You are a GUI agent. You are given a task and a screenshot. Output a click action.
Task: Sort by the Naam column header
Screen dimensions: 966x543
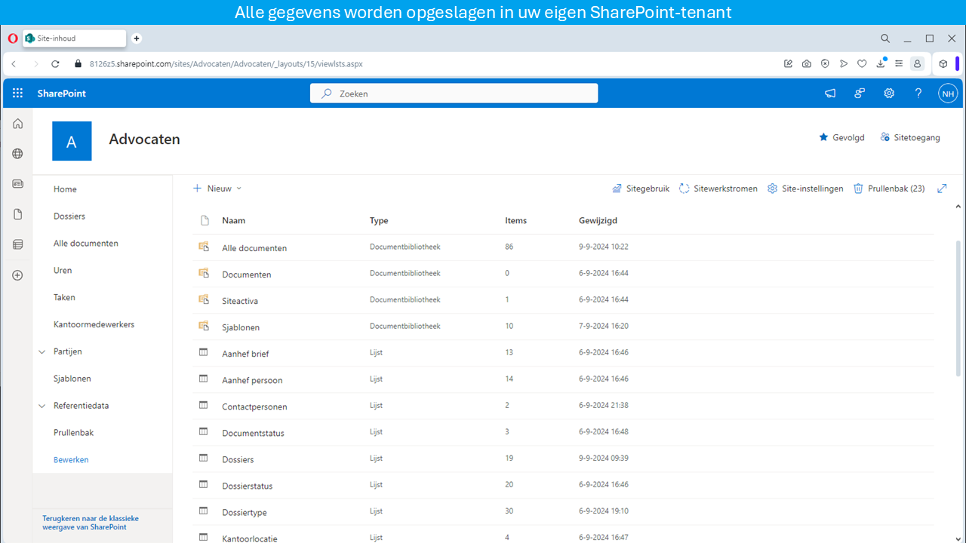coord(233,221)
